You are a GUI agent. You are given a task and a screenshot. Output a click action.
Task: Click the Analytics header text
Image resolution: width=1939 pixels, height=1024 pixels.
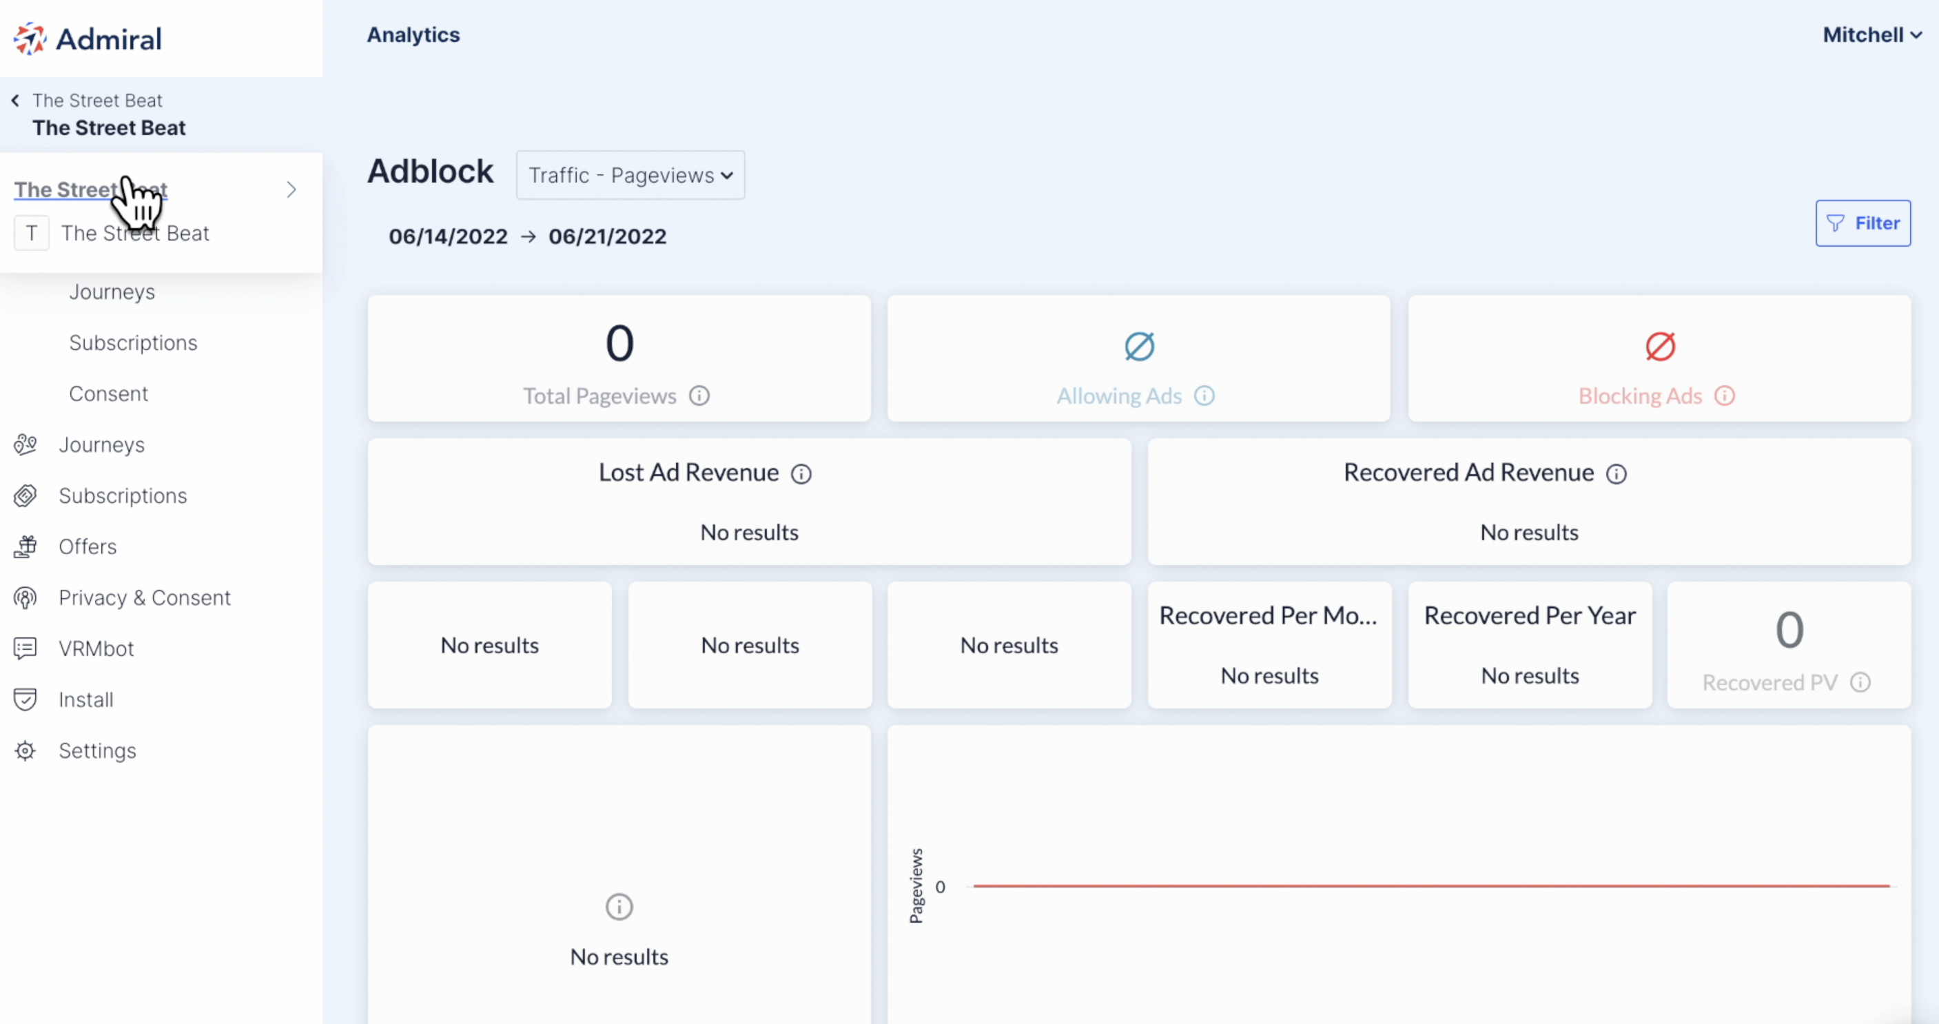(413, 34)
